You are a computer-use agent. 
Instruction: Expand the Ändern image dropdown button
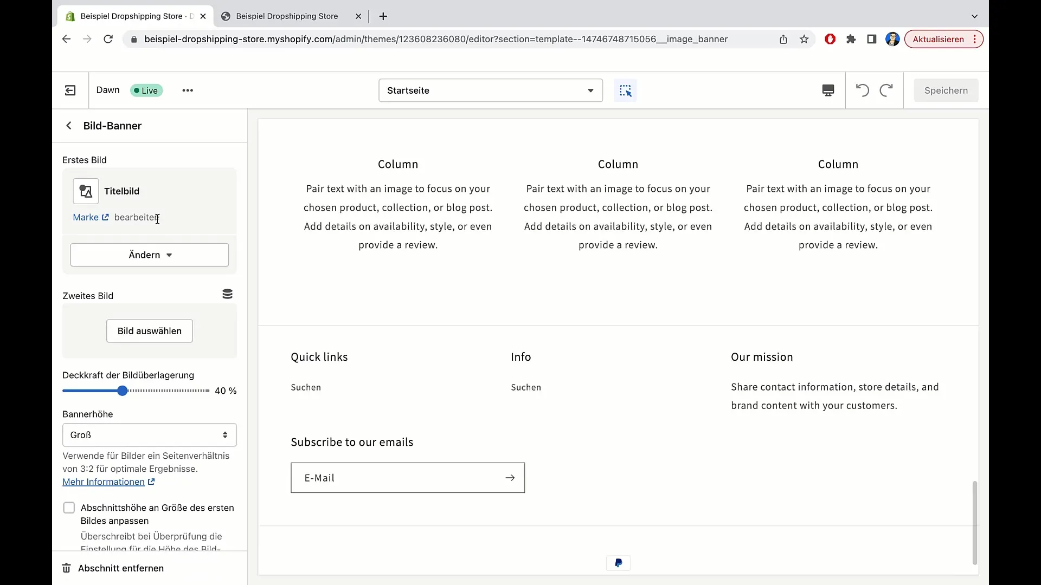(x=150, y=255)
